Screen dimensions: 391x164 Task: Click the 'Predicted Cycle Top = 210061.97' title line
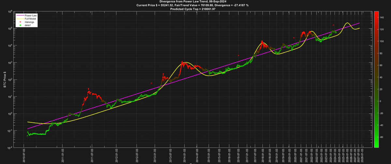tap(193, 9)
